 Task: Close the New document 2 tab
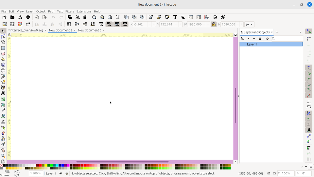[x=75, y=30]
